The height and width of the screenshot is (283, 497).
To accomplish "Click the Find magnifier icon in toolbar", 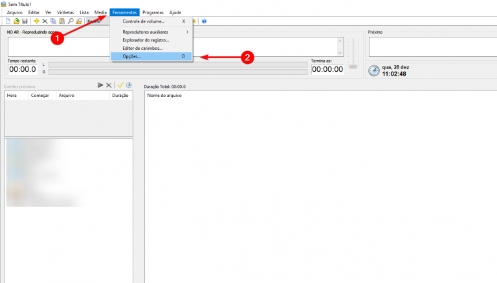I will [71, 21].
